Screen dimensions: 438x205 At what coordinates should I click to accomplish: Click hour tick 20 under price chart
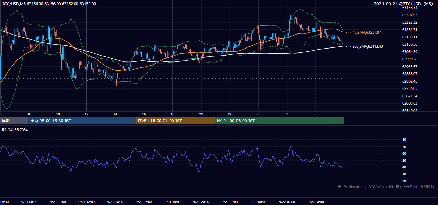(201, 114)
